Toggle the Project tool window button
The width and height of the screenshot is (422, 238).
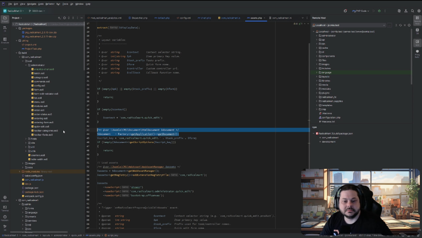5,19
